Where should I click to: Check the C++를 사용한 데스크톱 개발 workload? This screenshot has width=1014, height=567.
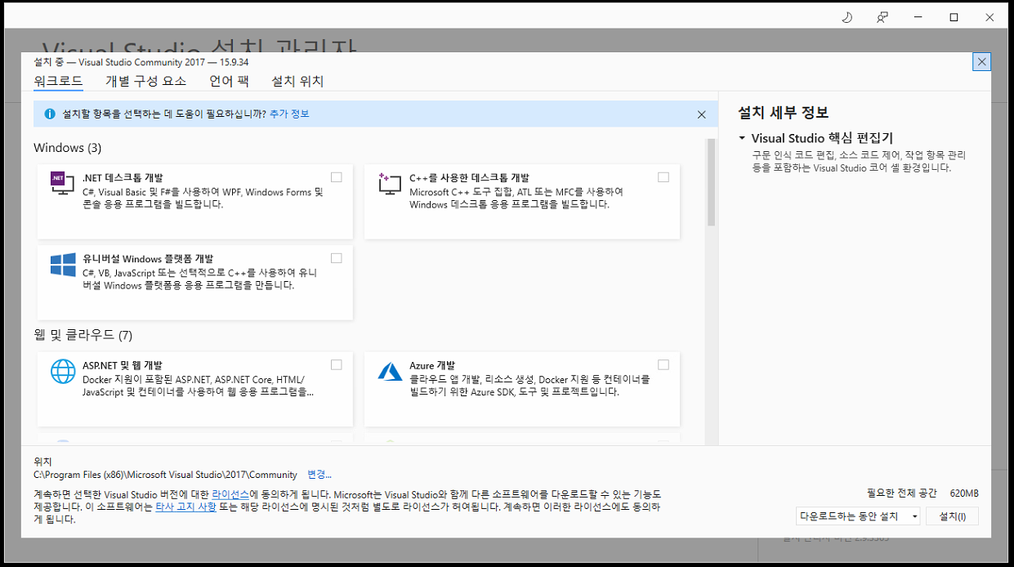pyautogui.click(x=663, y=177)
